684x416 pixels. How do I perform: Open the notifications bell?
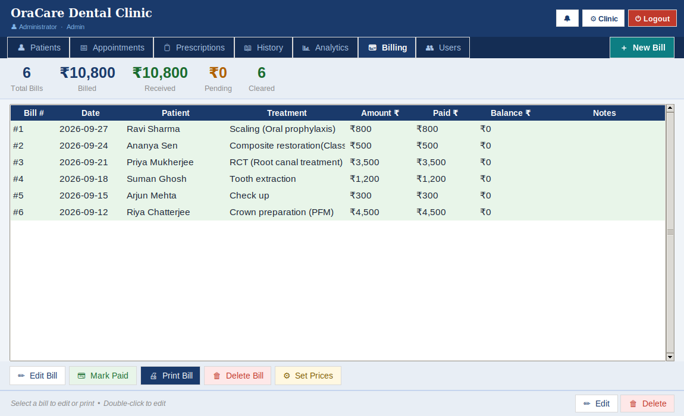(x=567, y=18)
